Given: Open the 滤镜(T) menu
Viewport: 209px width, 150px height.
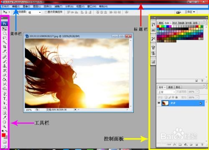Looking at the screenshot, I should (x=59, y=6).
